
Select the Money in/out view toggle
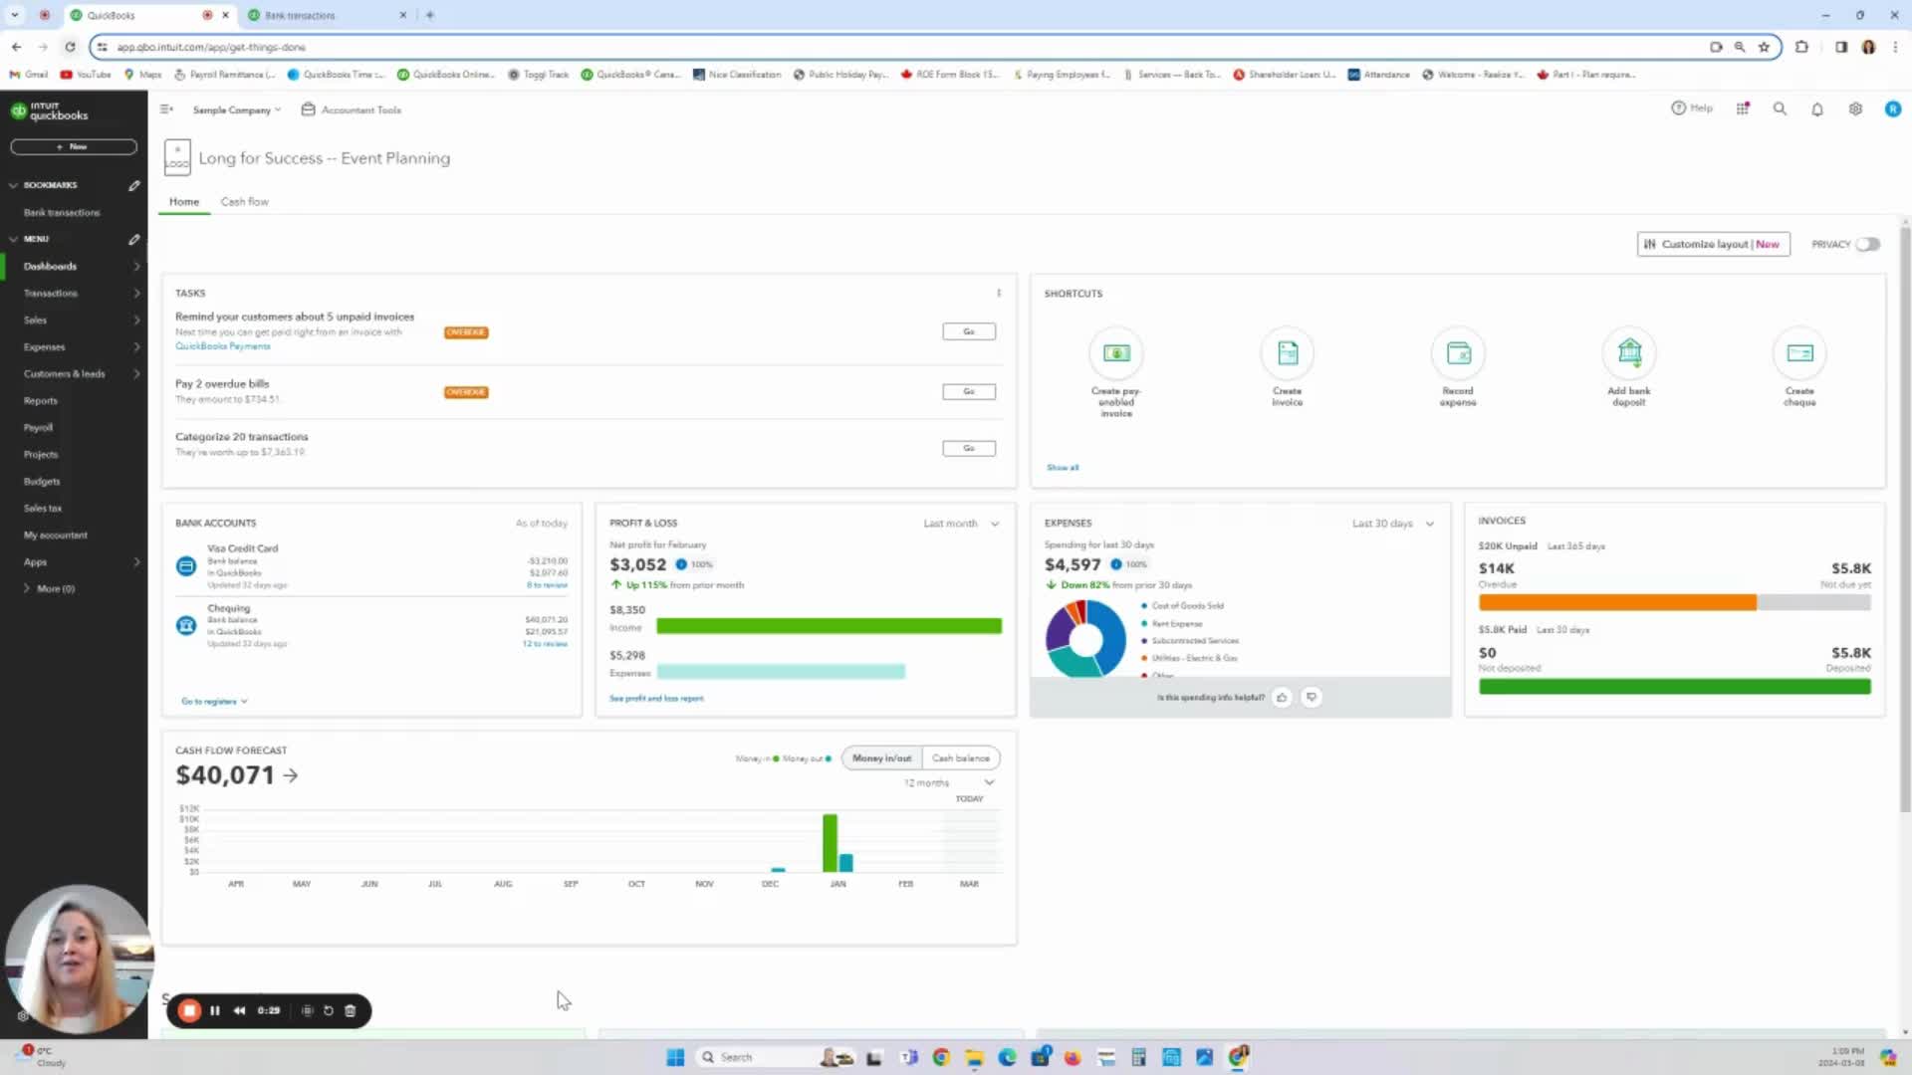(881, 758)
